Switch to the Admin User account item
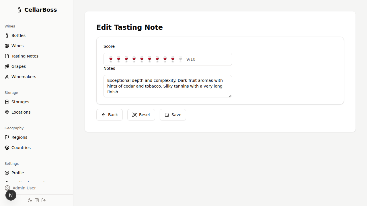This screenshot has height=206, width=367. [x=24, y=188]
